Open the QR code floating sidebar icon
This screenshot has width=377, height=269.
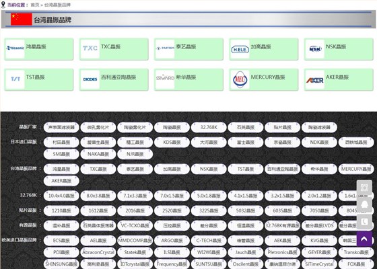(364, 188)
